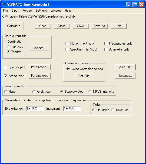Click the Calculate button
Image resolution: width=146 pixels, height=164 pixels.
click(x=14, y=26)
